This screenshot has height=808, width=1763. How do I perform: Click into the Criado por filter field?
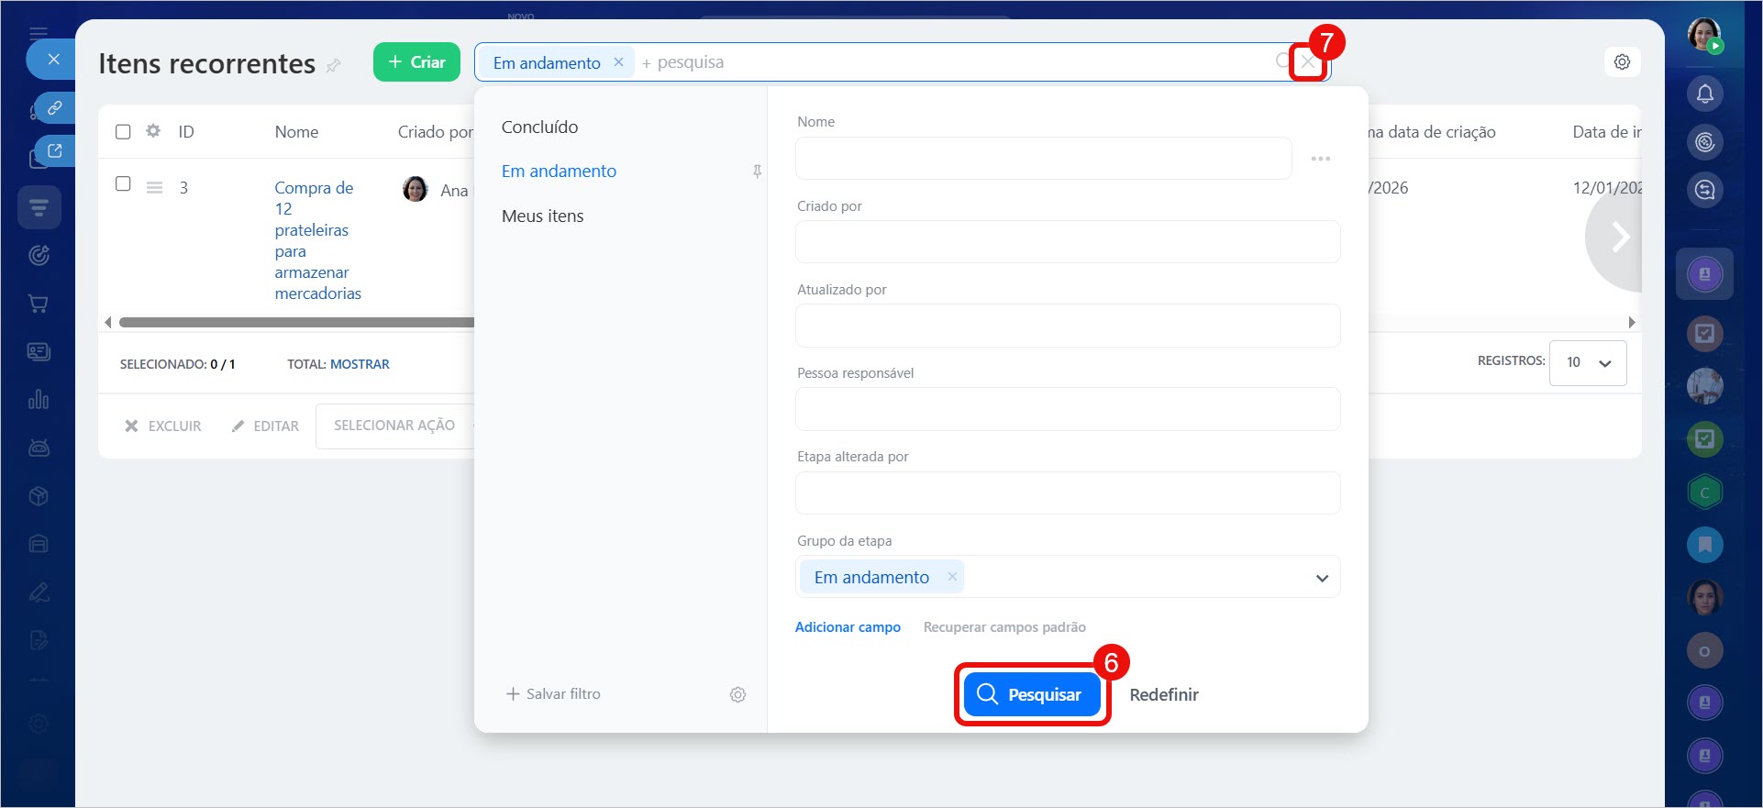coord(1067,242)
